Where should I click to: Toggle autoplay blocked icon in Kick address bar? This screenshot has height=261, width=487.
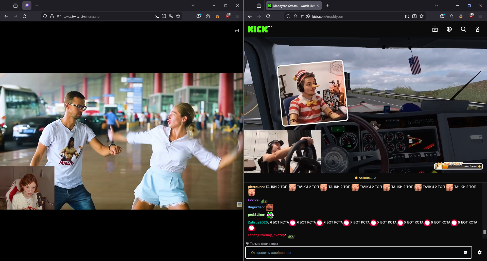tap(308, 16)
